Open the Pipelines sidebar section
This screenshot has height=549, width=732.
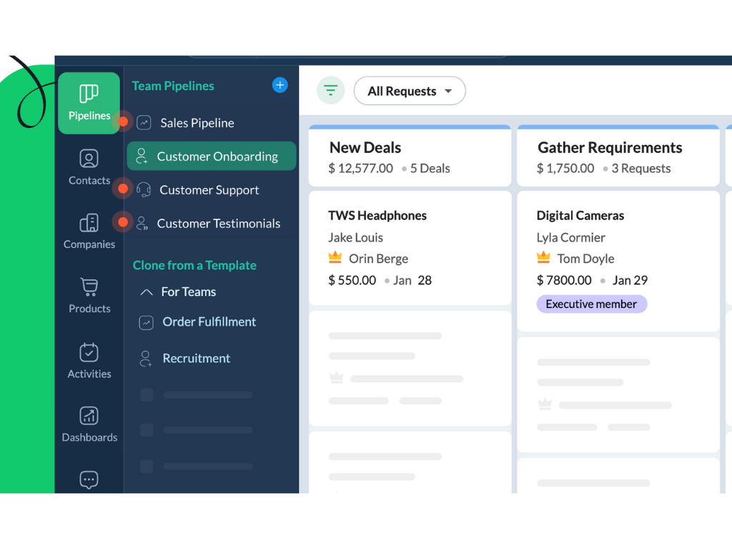[89, 103]
